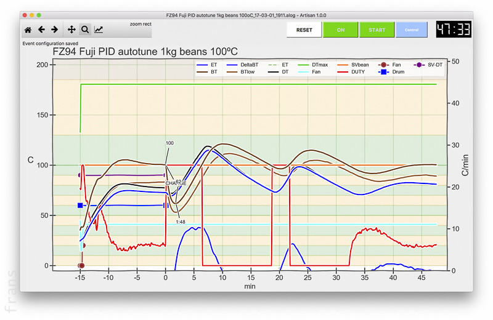Screen dimensions: 493x320
Task: Click the 1:48 time annotation label
Action: pos(181,222)
